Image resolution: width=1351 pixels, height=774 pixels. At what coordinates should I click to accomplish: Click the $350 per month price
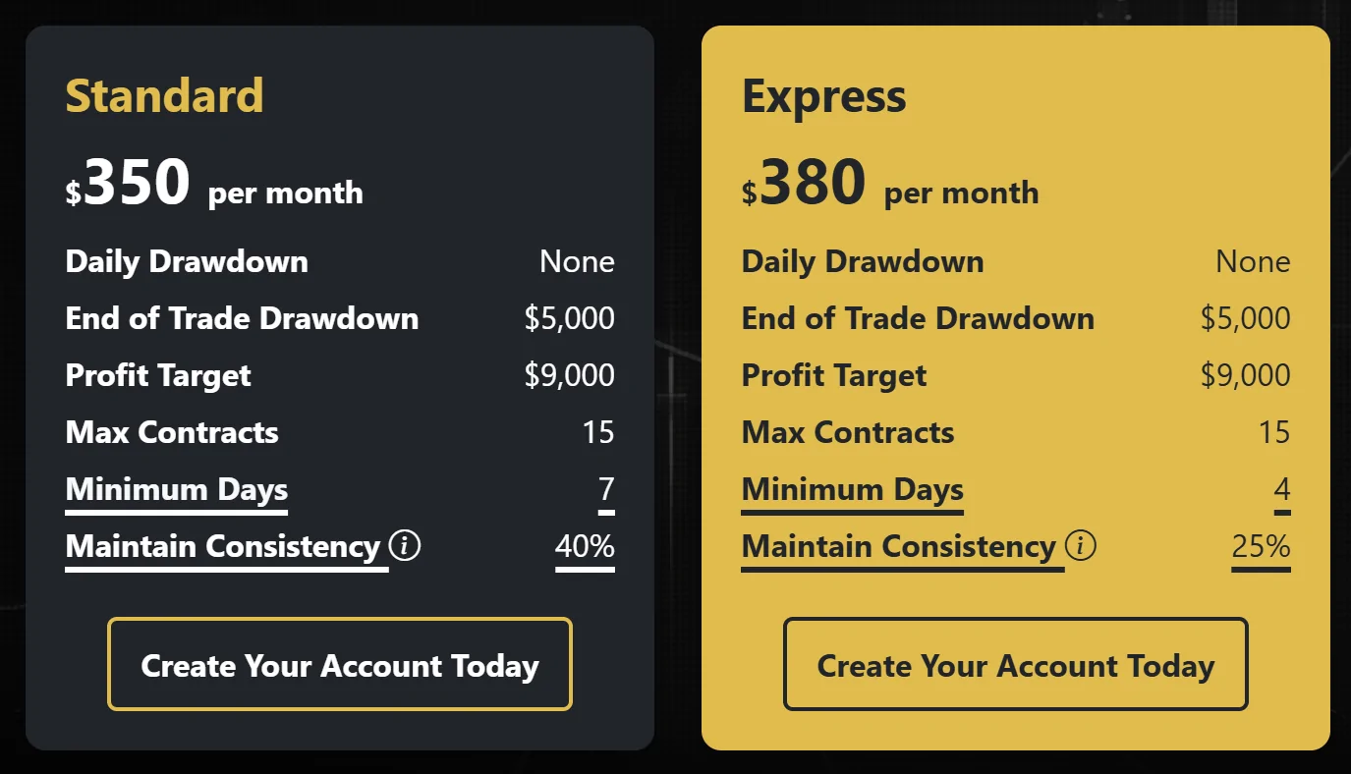(x=214, y=185)
